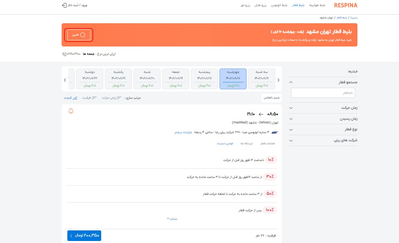
Task: Click the phone support icon
Action: click(x=64, y=54)
